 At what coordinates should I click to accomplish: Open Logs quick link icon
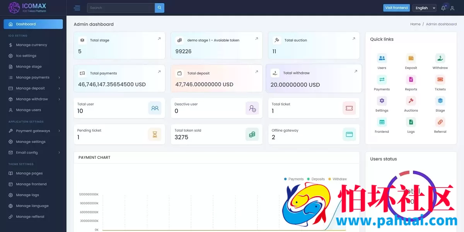coord(411,122)
